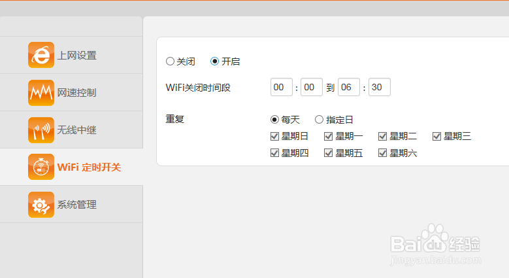Toggle the 星期五 checkbox
Viewport: 509px width, 278px height.
329,153
